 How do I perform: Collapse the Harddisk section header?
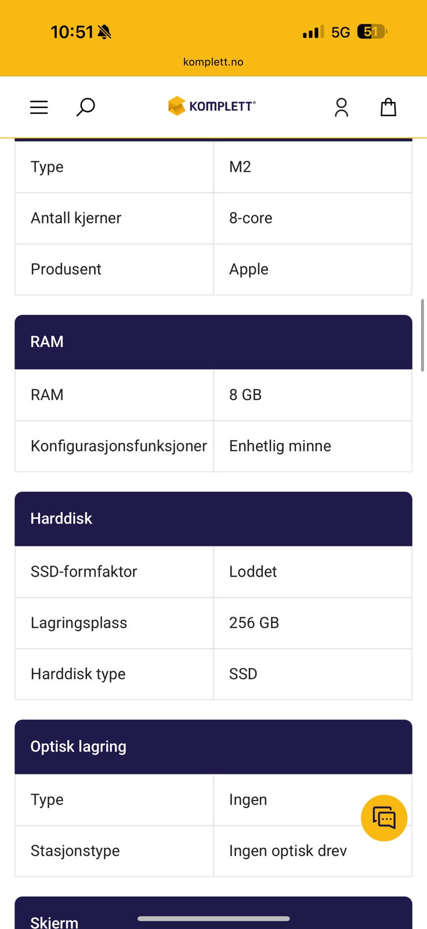(x=213, y=518)
